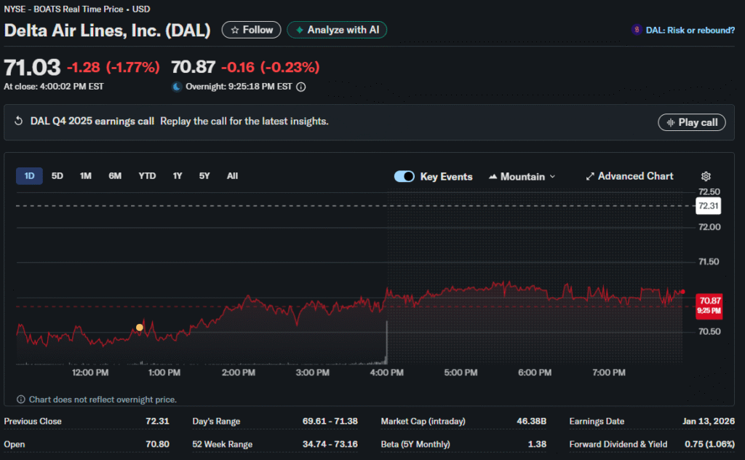Follow Delta Air Lines stock
Viewport: 745px width, 460px height.
click(252, 30)
